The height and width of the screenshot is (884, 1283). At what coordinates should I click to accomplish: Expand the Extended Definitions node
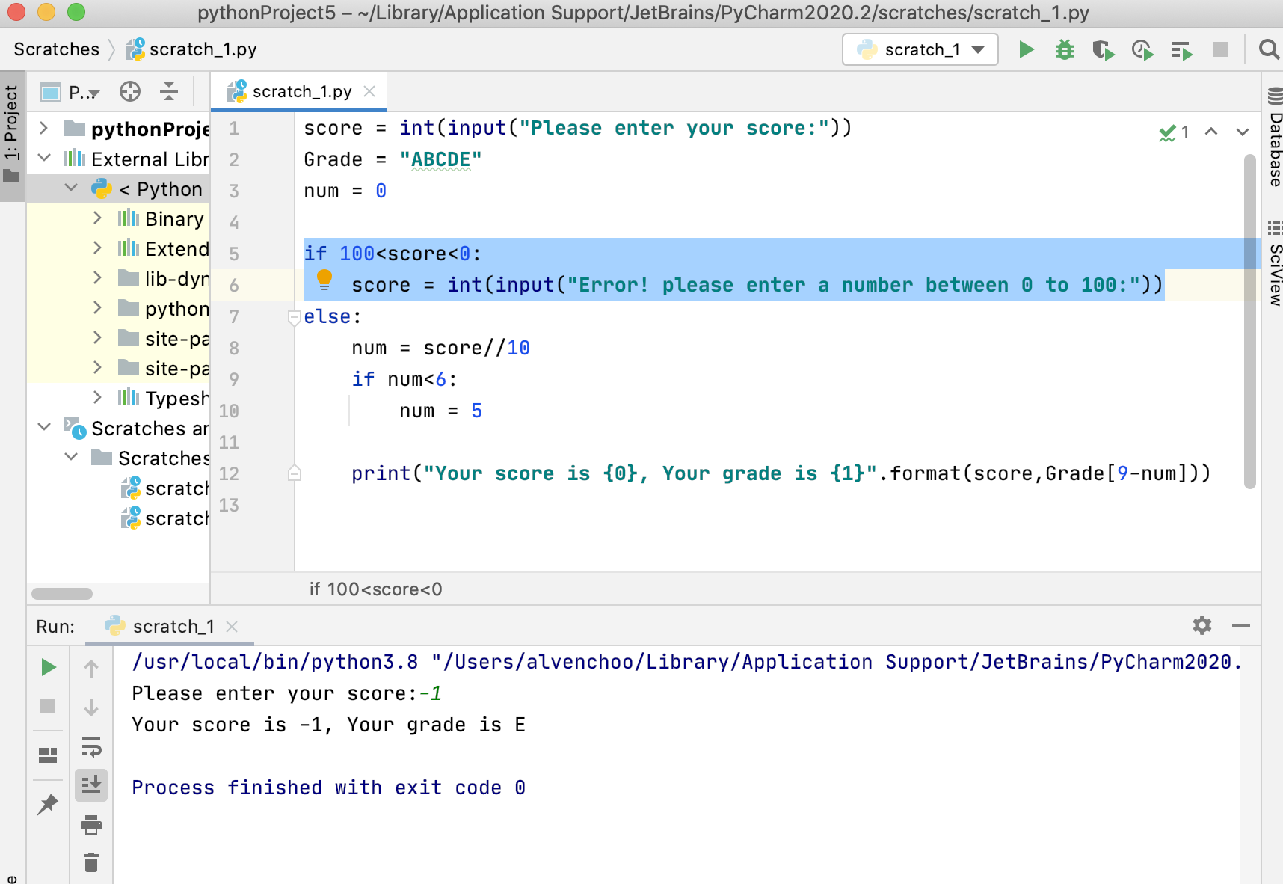[97, 248]
